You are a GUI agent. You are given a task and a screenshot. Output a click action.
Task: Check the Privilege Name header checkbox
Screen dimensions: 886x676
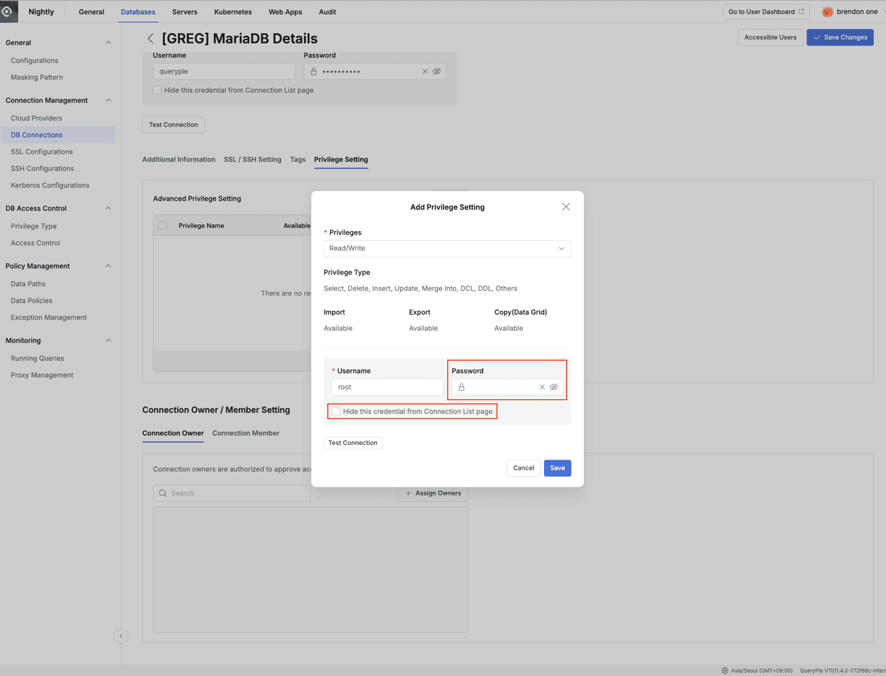coord(163,226)
